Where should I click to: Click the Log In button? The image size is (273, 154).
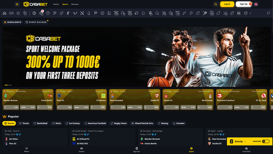[227, 4]
